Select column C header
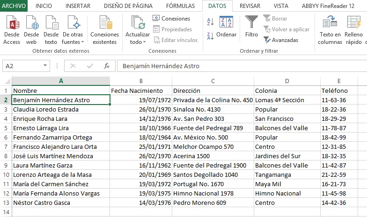 coord(213,81)
